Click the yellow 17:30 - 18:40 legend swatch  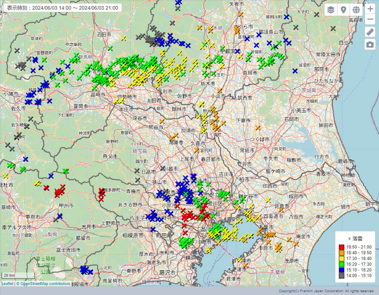pos(341,258)
